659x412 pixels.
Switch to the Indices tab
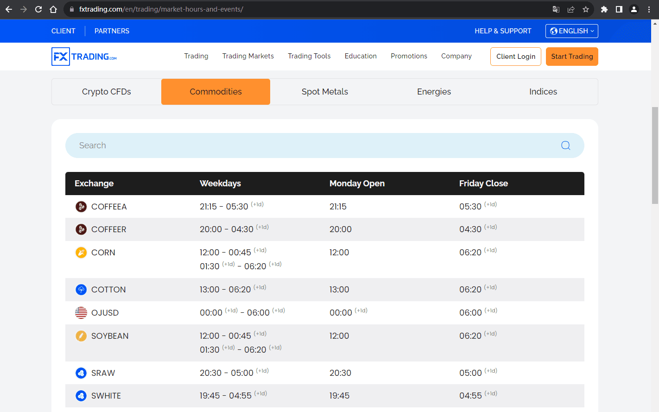click(543, 92)
